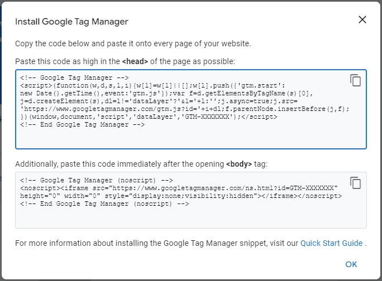
Task: Click the 'Paste this code as high in the <head>' text
Action: (125, 61)
